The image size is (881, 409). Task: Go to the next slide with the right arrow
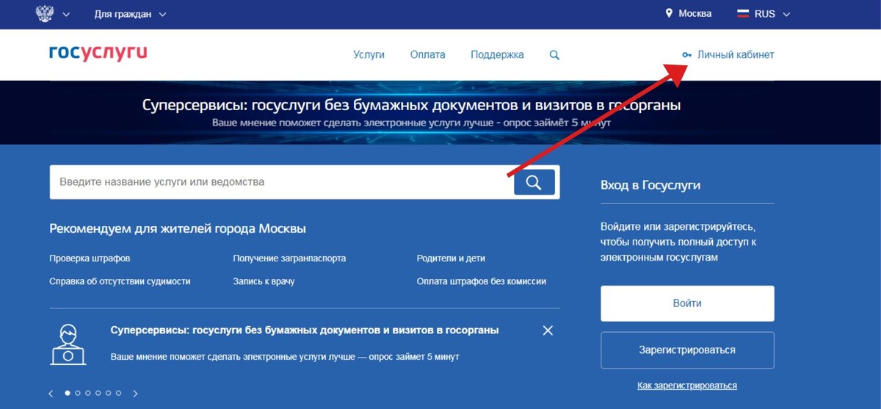(135, 394)
